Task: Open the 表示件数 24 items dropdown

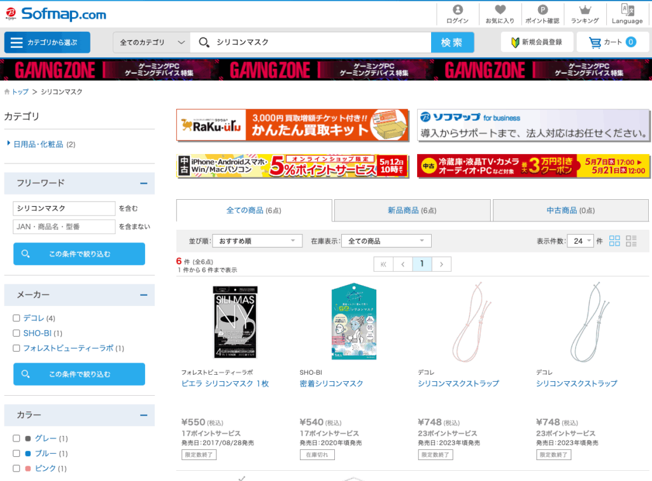Action: coord(581,241)
